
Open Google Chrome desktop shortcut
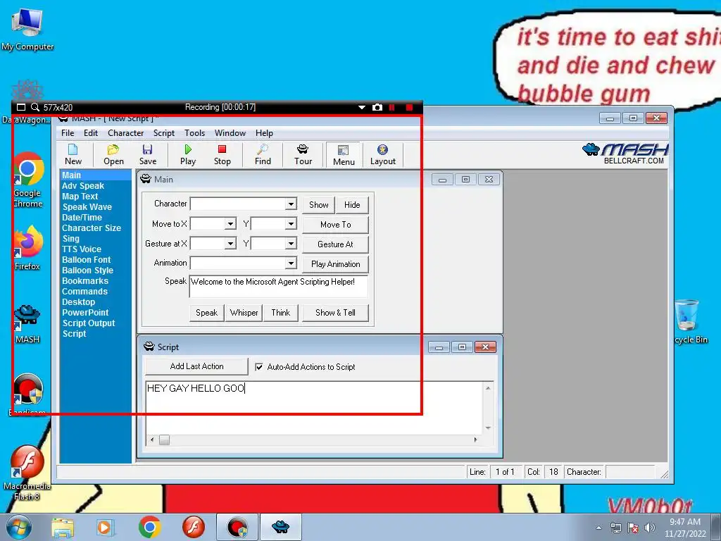[27, 180]
